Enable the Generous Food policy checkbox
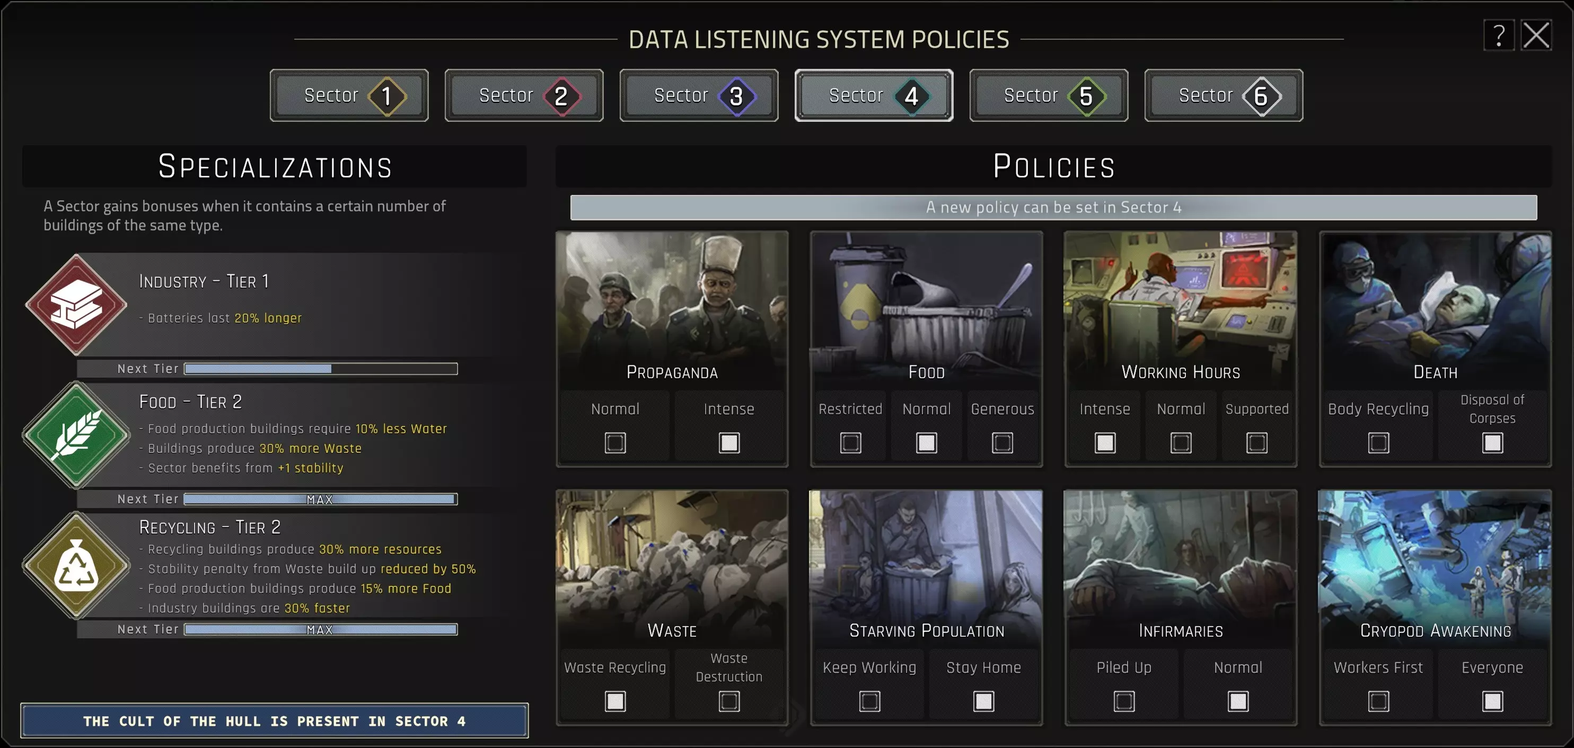The width and height of the screenshot is (1574, 748). tap(1002, 443)
